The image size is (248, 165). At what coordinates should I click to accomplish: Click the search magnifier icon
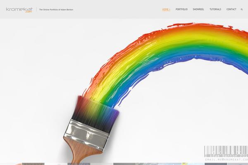tap(242, 9)
